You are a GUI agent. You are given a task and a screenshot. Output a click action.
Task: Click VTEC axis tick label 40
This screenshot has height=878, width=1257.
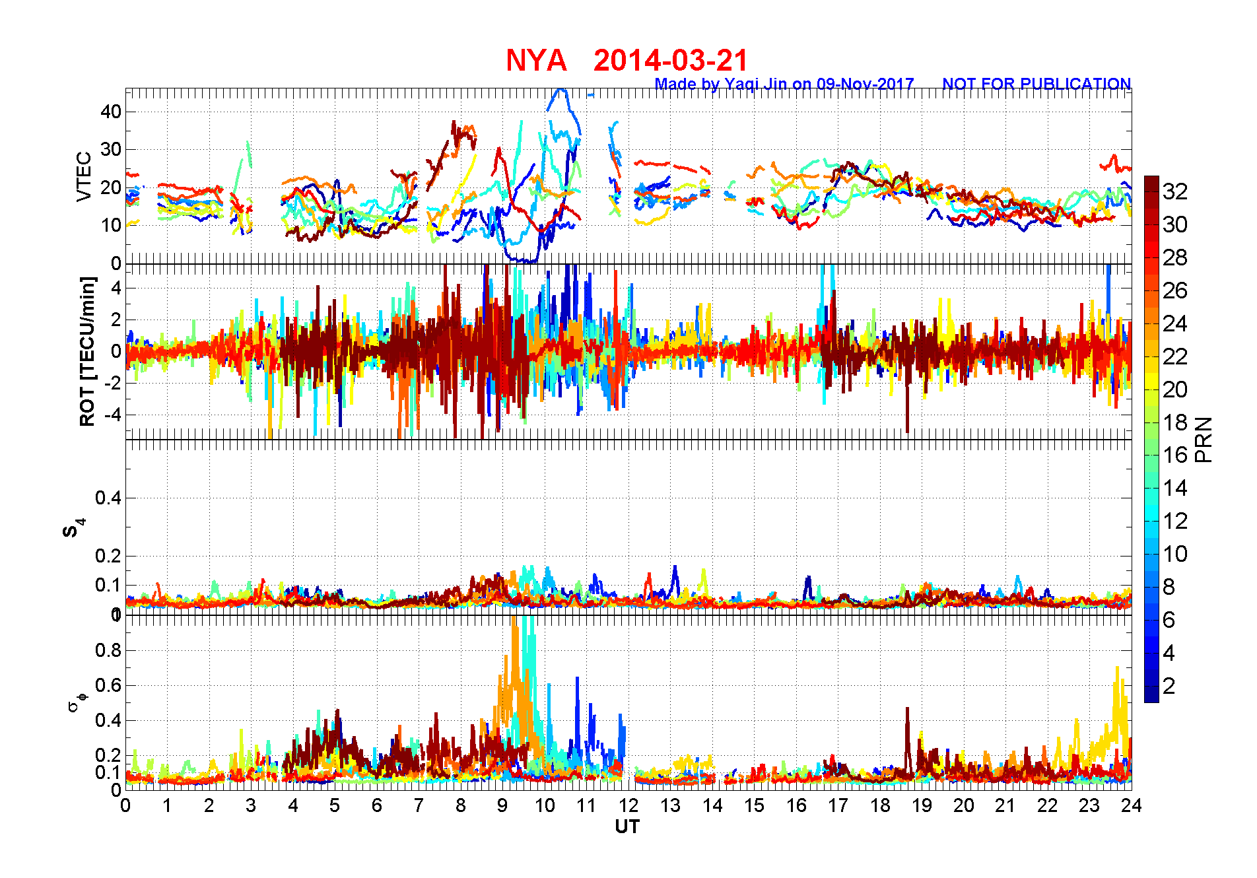pos(111,112)
